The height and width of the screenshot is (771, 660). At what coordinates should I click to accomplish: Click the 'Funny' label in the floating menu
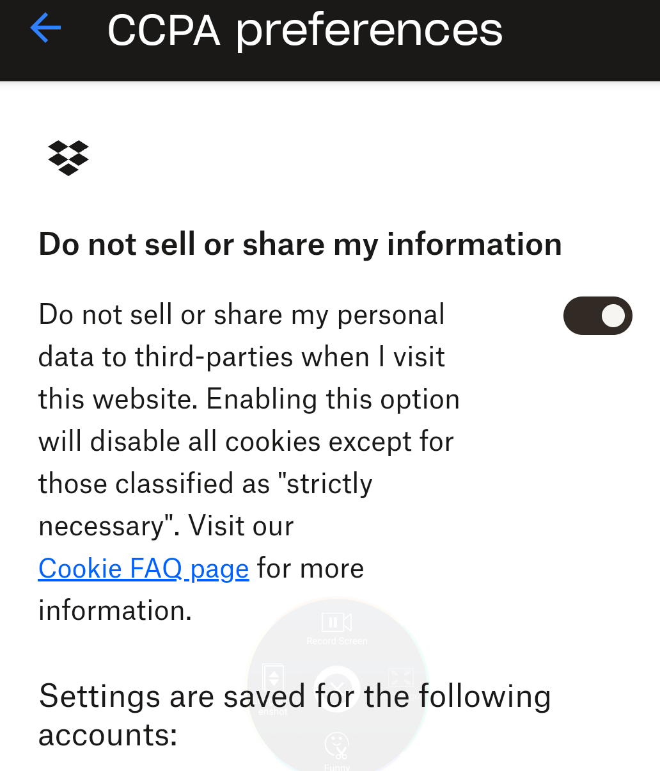337,767
